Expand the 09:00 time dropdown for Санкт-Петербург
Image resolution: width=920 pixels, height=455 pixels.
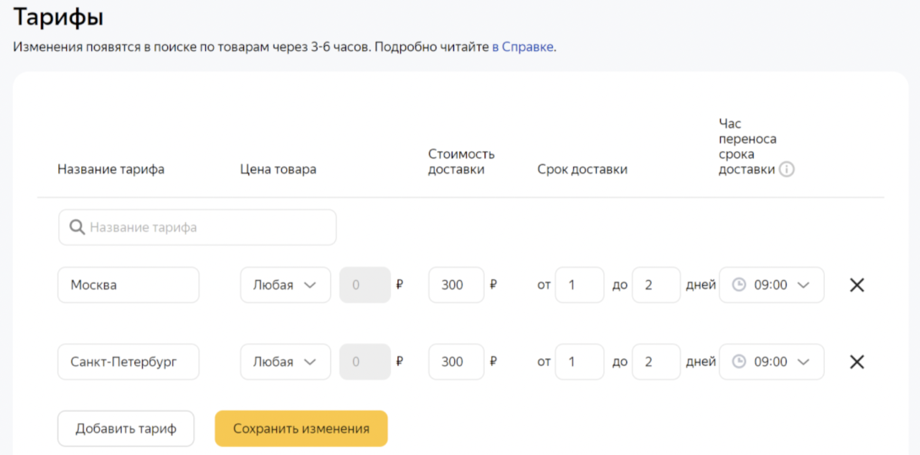click(x=803, y=362)
